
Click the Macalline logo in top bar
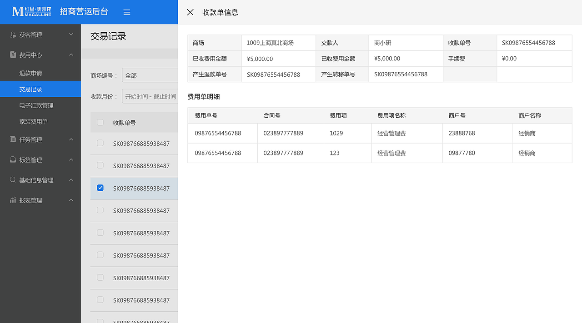[x=31, y=12]
